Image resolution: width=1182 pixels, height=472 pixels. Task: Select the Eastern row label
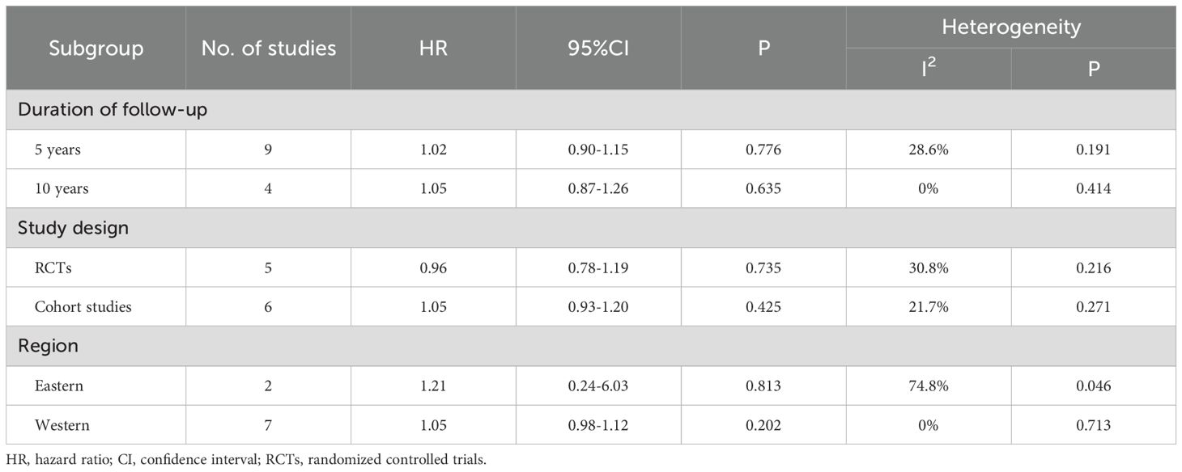[58, 386]
